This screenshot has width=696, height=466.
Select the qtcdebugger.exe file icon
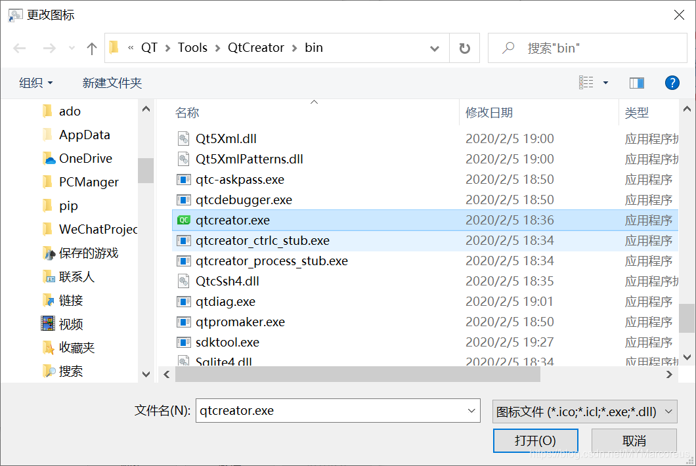(x=183, y=200)
